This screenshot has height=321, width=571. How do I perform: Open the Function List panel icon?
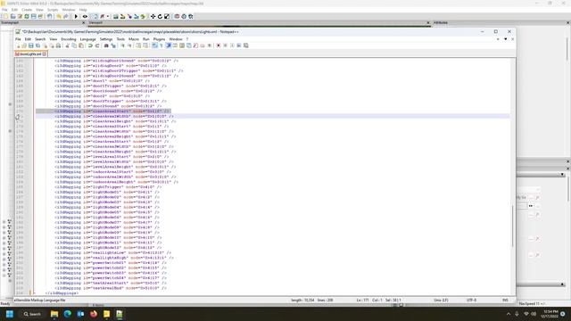[195, 45]
